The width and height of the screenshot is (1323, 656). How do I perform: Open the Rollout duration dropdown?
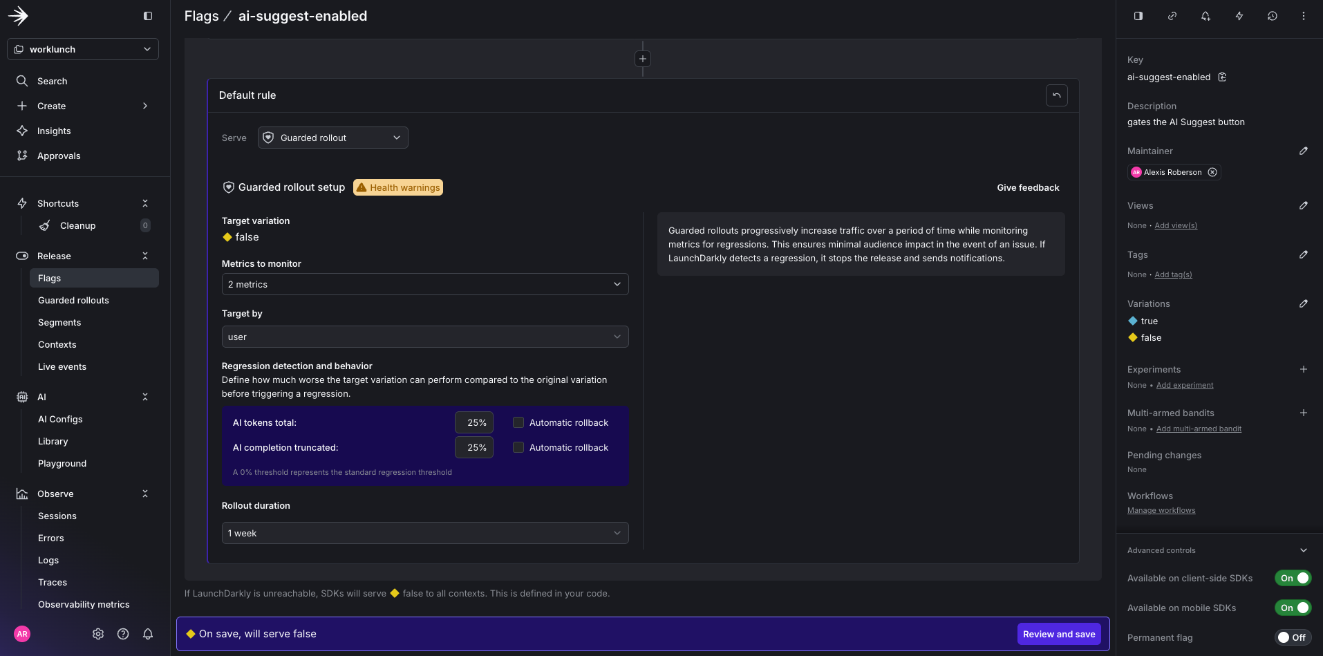424,533
